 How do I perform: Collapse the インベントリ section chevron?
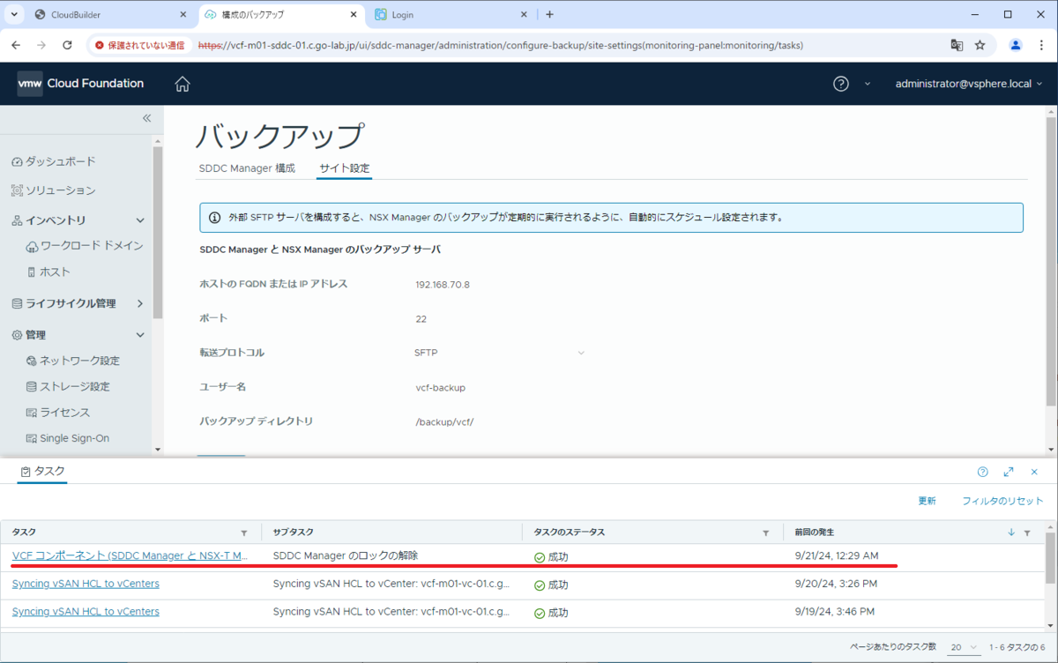(x=140, y=220)
